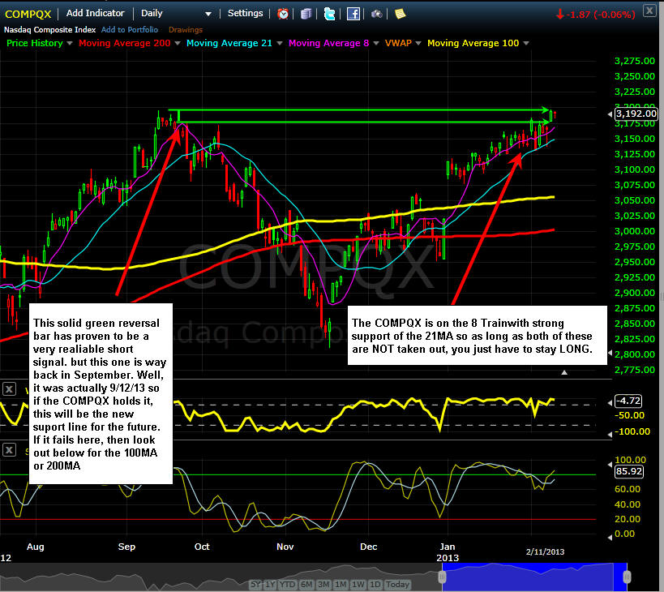Expand the VWAP indicator dropdown
Screen dimensions: 664x592
418,43
